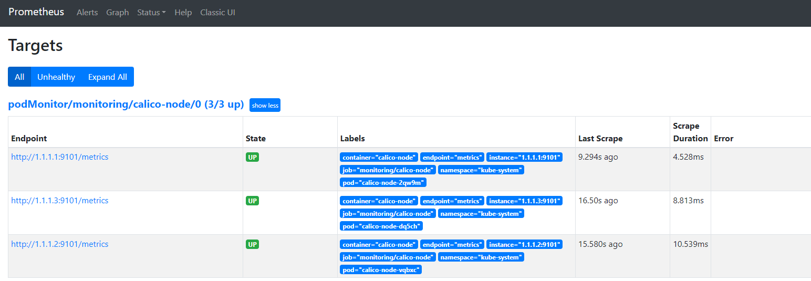Click the UP badge for 1.1.1.2
Viewport: 811px width, 281px height.
click(x=252, y=244)
